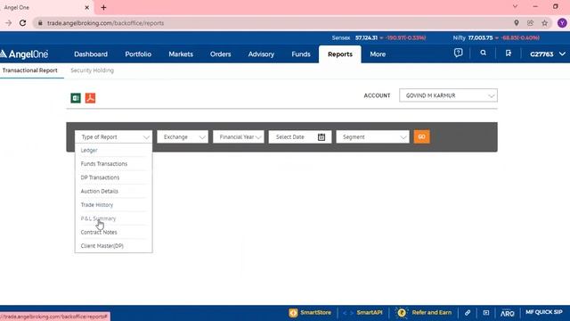Click the Sensex index value
This screenshot has height=321, width=570.
(366, 37)
